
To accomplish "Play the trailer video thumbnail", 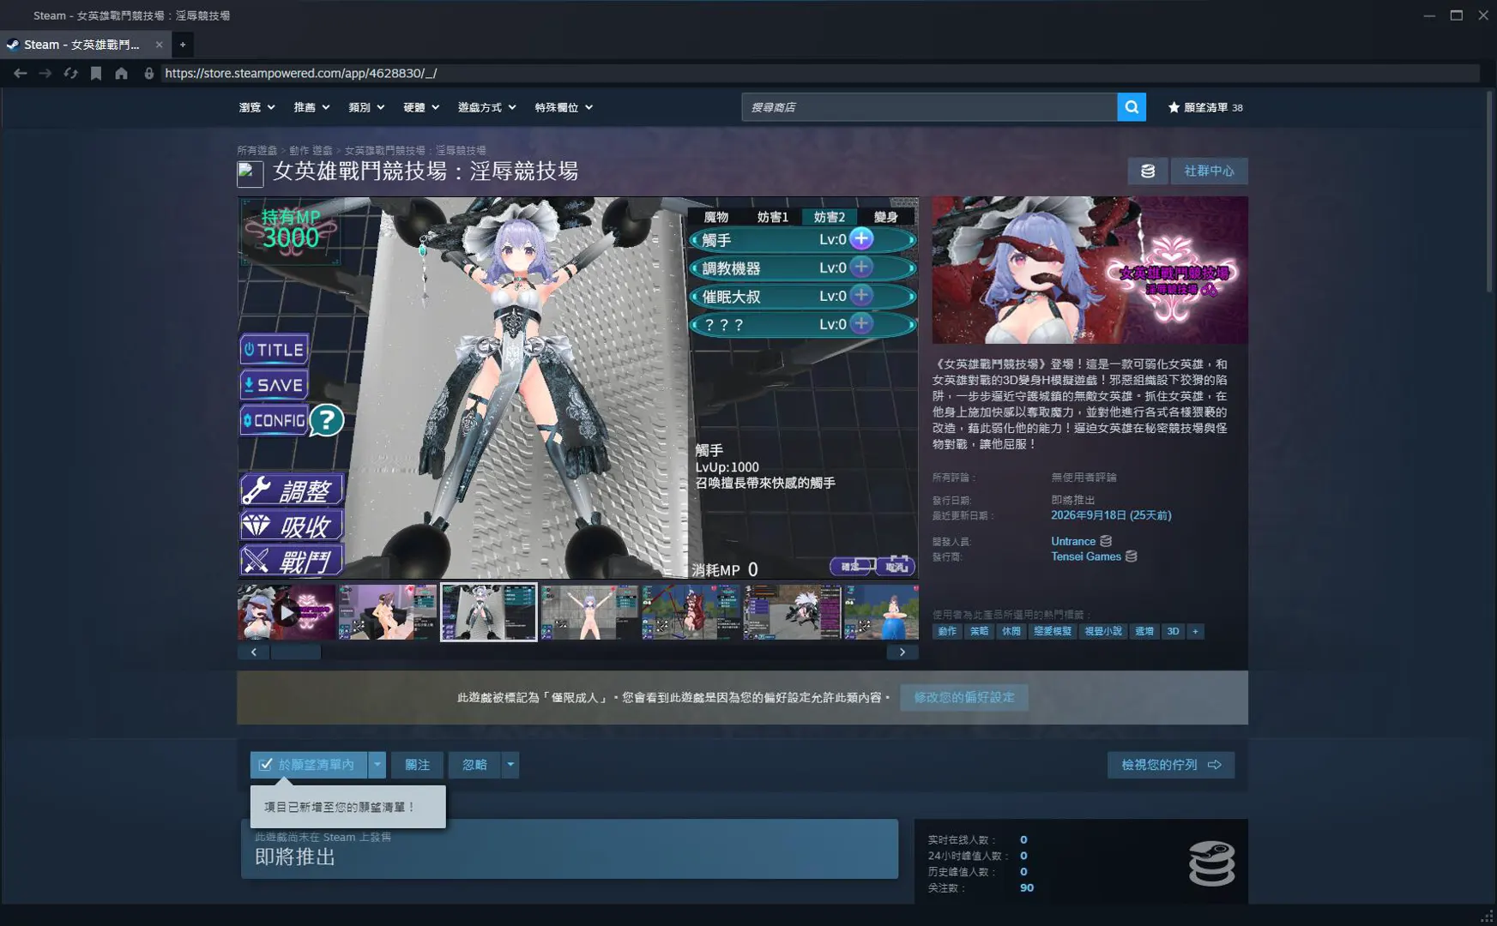I will tap(287, 612).
